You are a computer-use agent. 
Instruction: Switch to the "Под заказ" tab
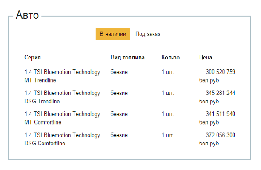point(148,34)
